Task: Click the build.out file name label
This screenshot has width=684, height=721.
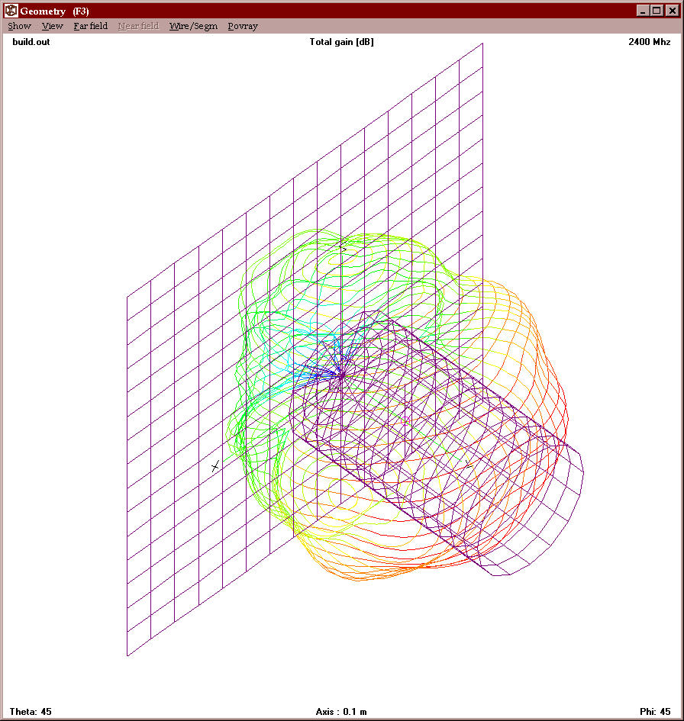Action: [x=31, y=42]
